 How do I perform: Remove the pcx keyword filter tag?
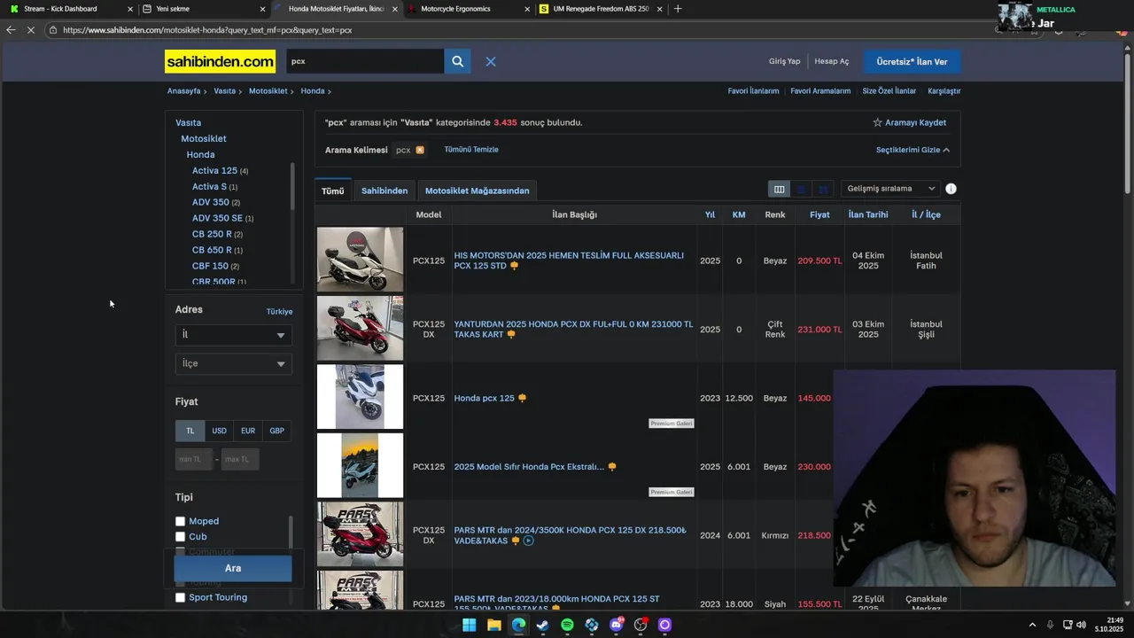point(420,150)
